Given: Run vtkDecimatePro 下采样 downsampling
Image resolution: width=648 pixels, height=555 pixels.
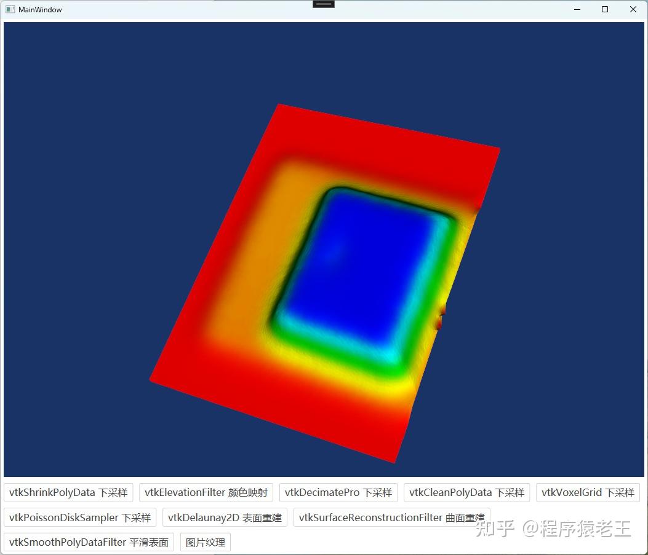Looking at the screenshot, I should click(x=338, y=492).
